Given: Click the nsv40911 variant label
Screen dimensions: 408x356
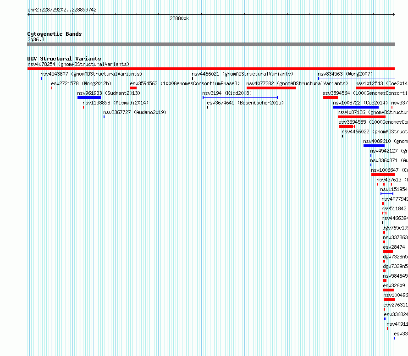Looking at the screenshot, I should point(397,324).
